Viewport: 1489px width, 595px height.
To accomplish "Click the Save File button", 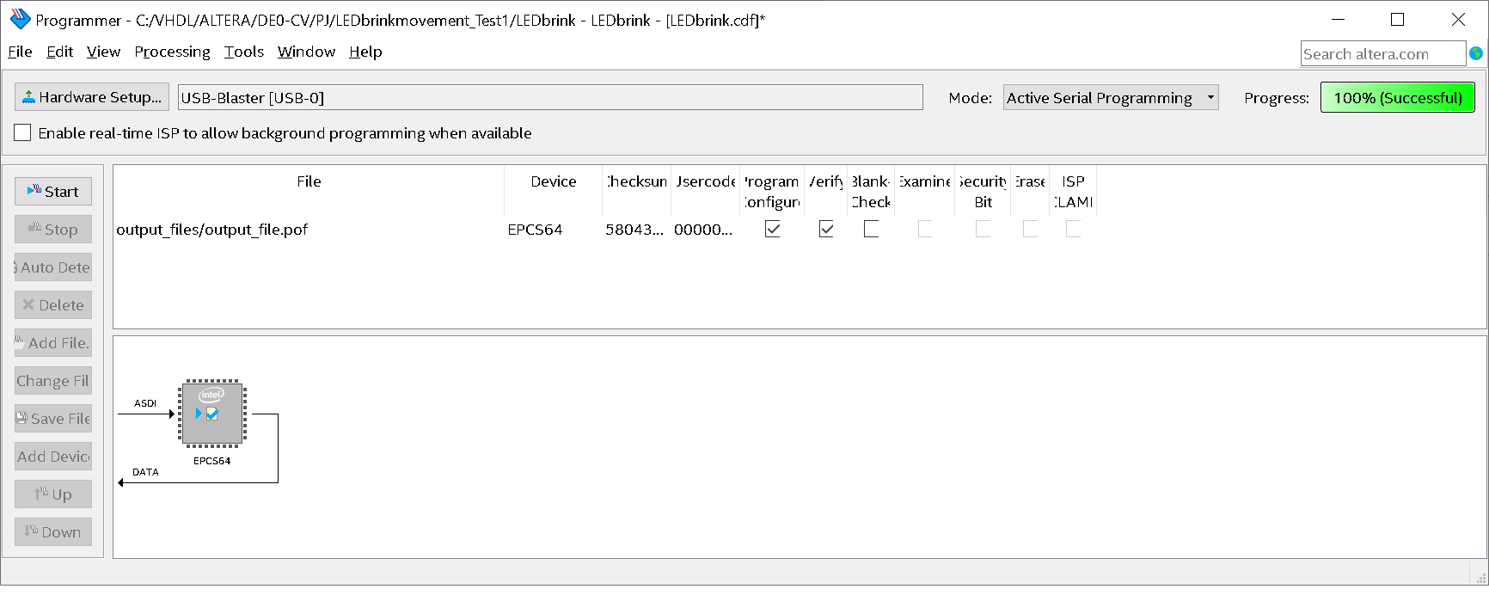I will [53, 418].
